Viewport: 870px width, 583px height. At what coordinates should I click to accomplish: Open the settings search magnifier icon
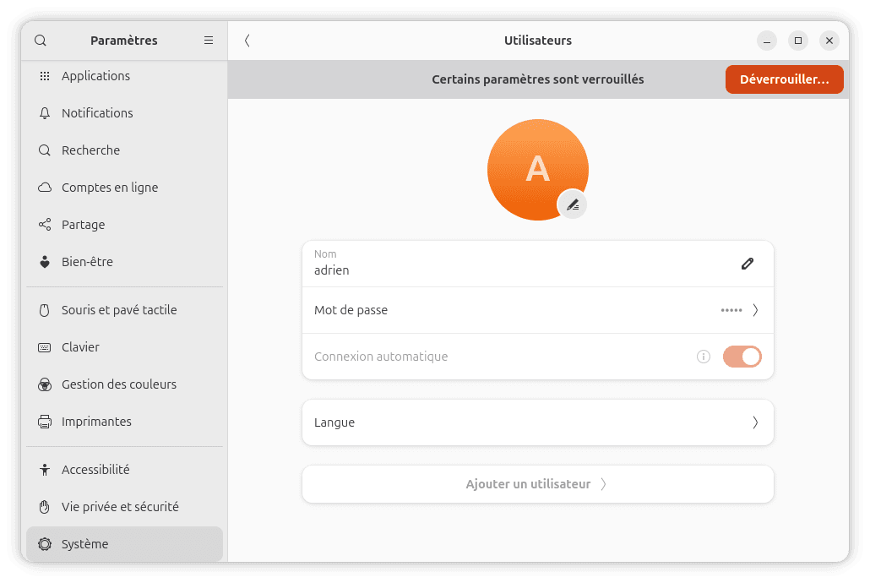pyautogui.click(x=41, y=41)
